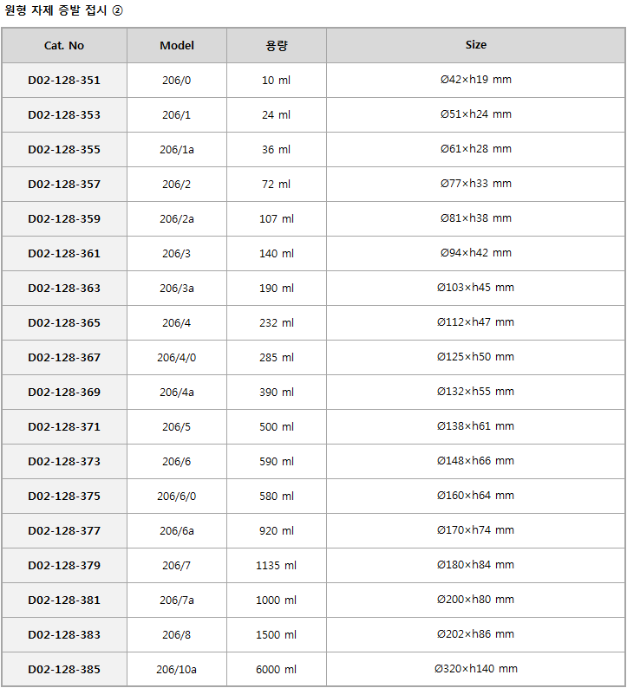Click model 206/4/0 cell
The width and height of the screenshot is (627, 688).
177,358
